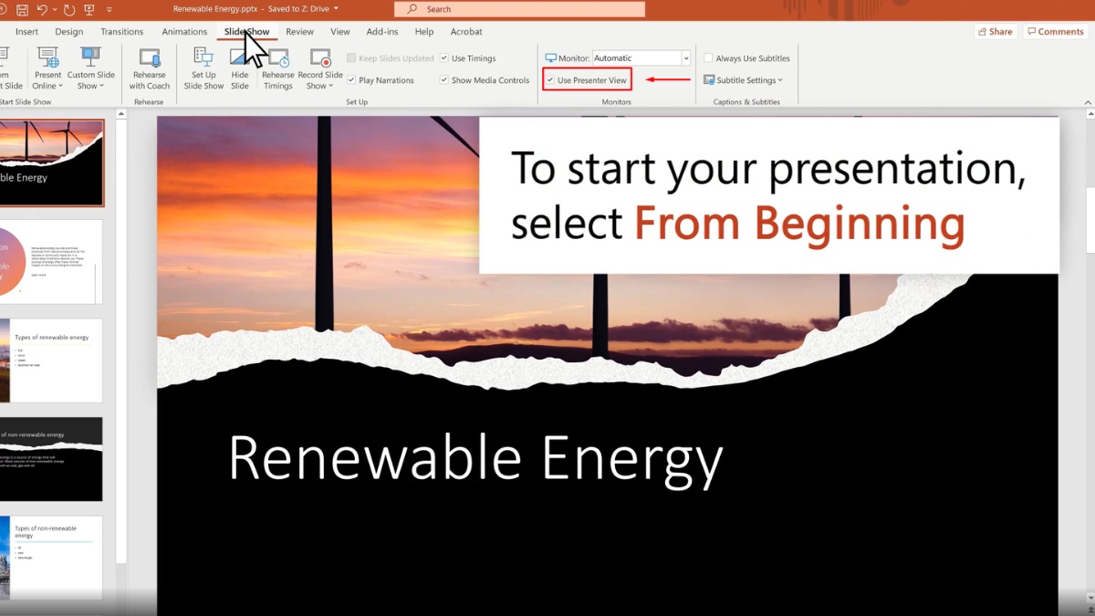
Task: Click the slide thumbnail pane scrollbar
Action: pyautogui.click(x=120, y=342)
